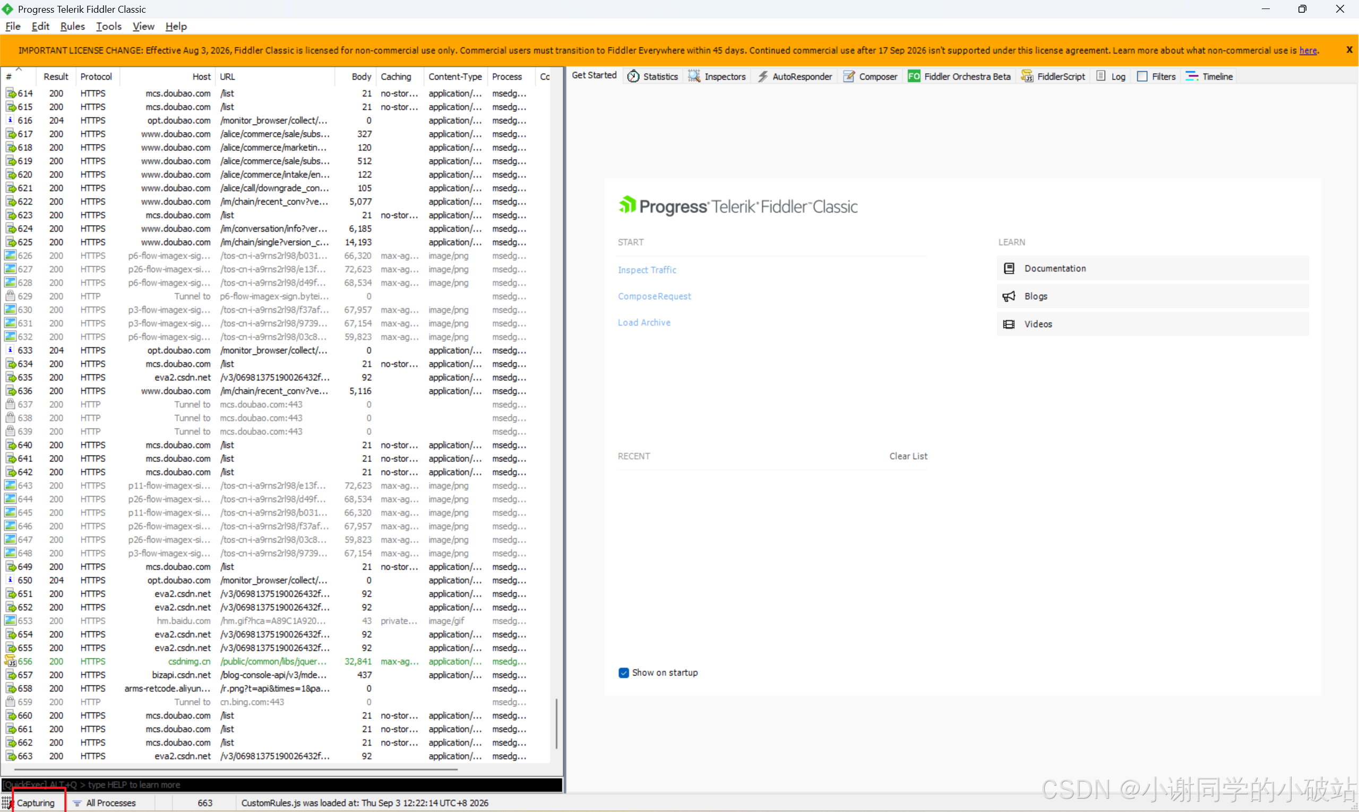Screen dimensions: 1359x812
Task: Select the lock icon of session 637
Action: (11, 404)
